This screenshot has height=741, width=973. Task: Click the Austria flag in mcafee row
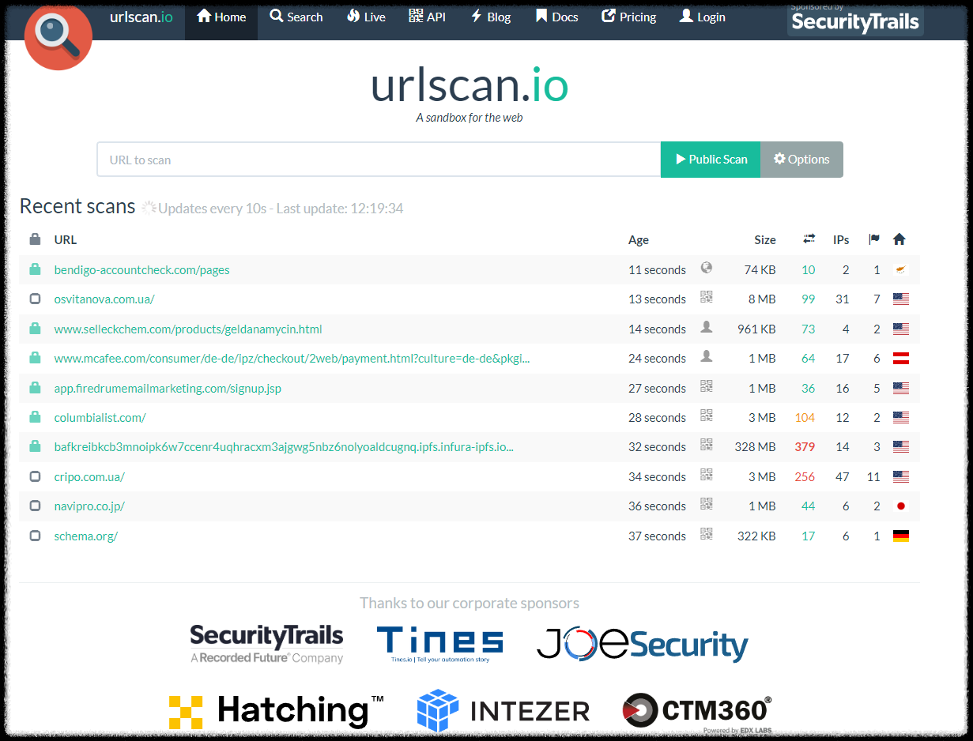coord(900,359)
